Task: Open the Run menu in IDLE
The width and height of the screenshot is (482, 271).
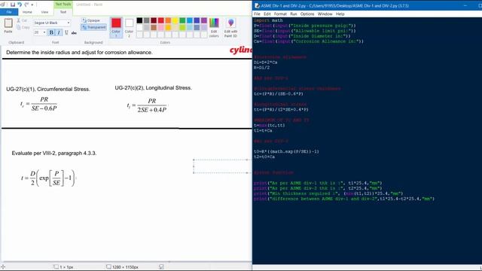Action: pos(294,14)
